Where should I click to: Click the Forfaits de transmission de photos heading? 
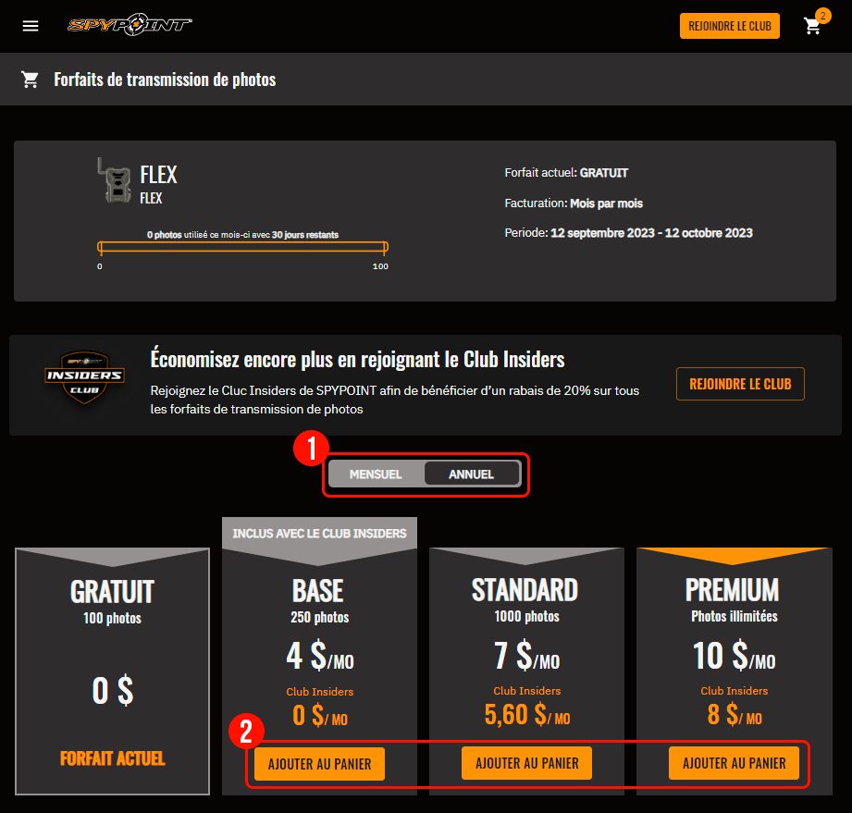(165, 80)
